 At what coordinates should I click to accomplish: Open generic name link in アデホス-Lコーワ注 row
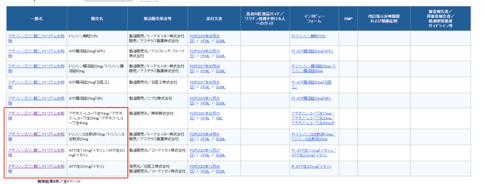coord(36,116)
